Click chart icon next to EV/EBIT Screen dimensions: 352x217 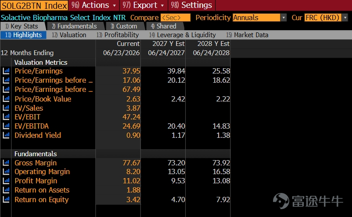click(x=6, y=117)
